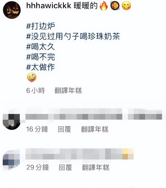
Task: Reply to the 16 分鐘 comment
Action: (x=64, y=129)
